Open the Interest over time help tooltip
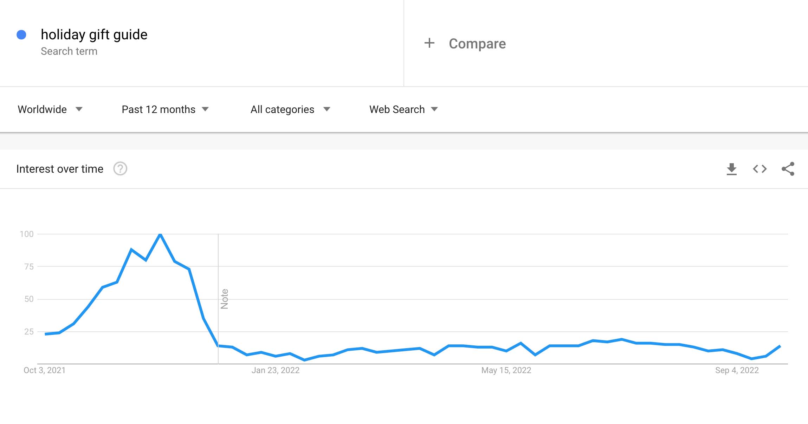808x424 pixels. point(121,169)
